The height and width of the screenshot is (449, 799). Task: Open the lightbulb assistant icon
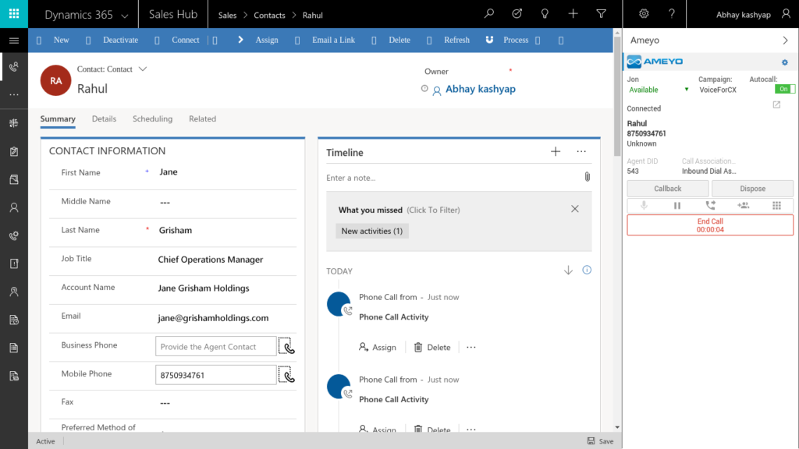545,14
